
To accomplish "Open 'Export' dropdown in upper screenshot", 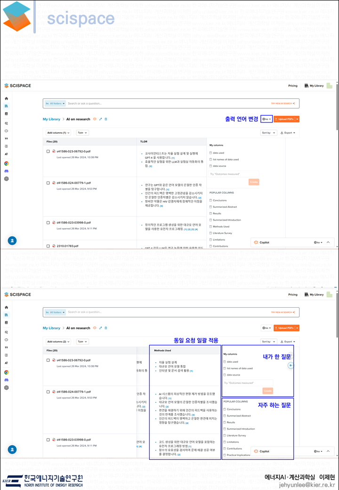I will click(288, 133).
